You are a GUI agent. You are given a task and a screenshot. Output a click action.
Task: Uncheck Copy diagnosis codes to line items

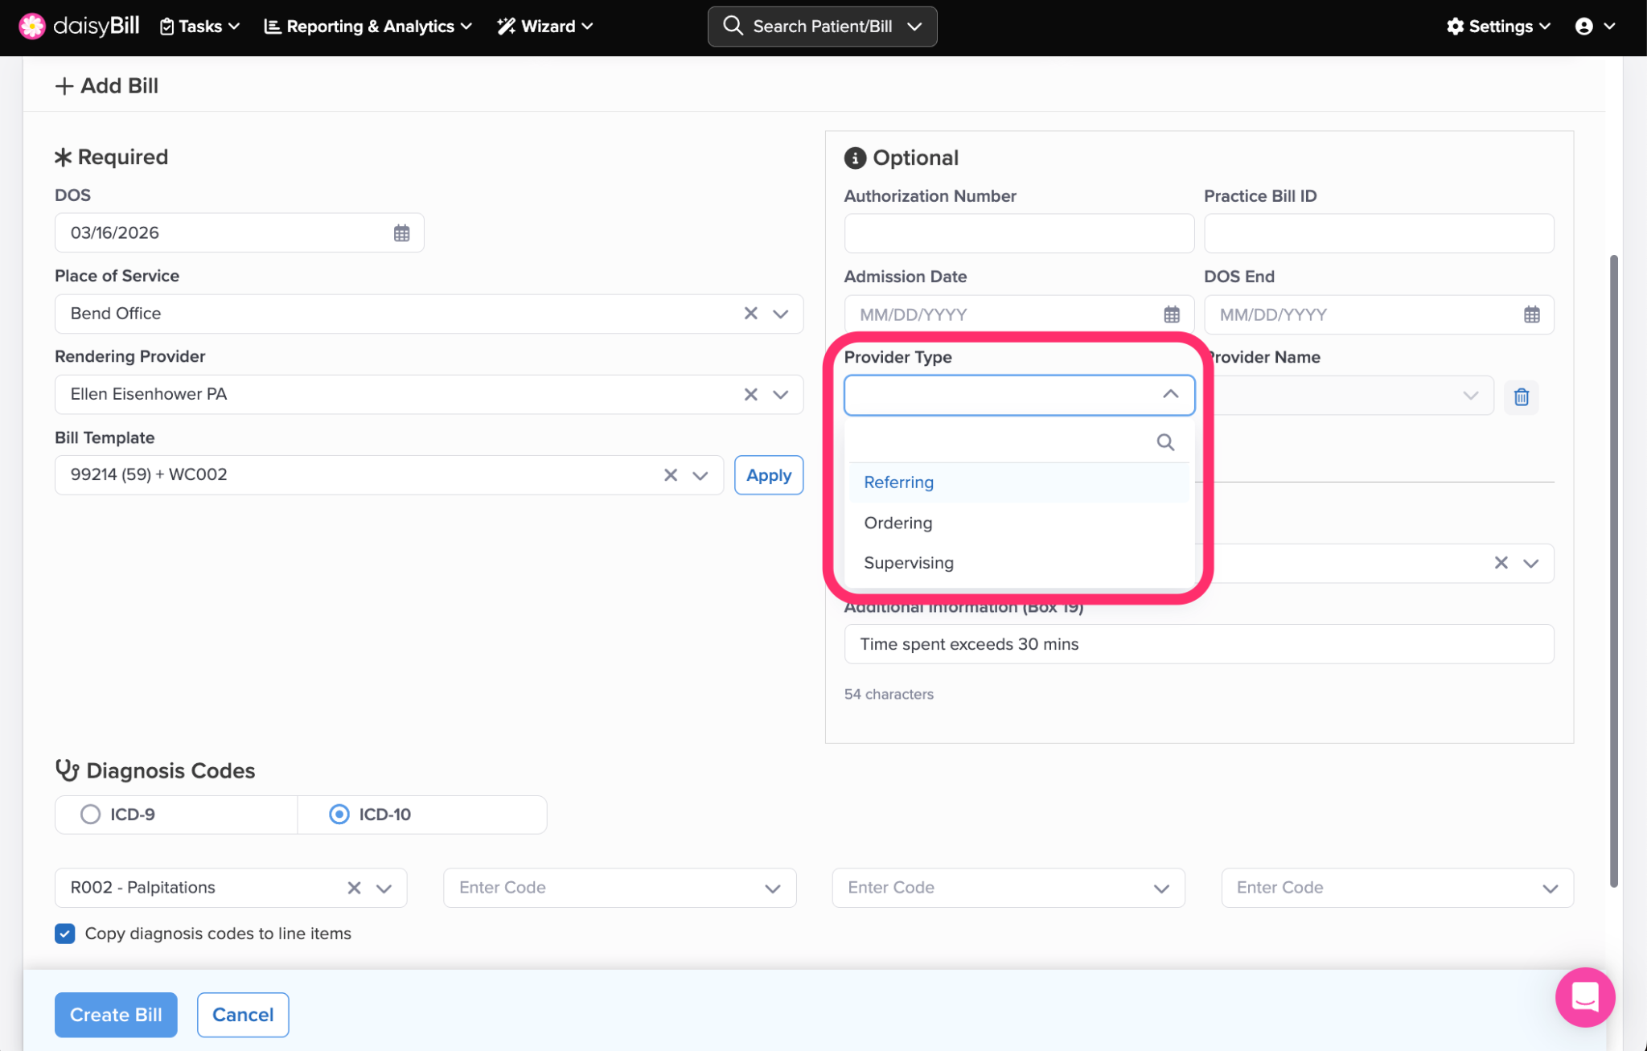(65, 934)
